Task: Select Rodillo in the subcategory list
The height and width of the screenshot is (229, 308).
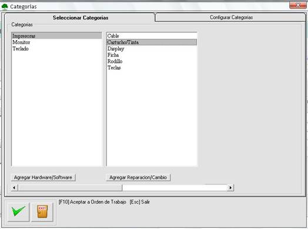Action: 152,61
